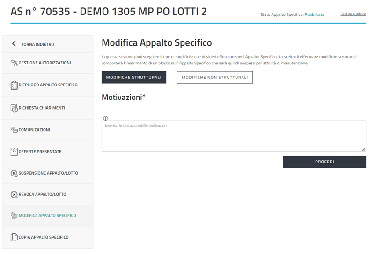Click the Revoca Appalto/Lotto cancel icon
Screen dimensions: 376x254
[x=14, y=194]
